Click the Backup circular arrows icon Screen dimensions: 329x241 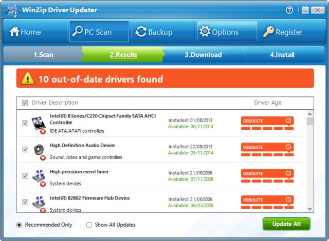(x=141, y=32)
